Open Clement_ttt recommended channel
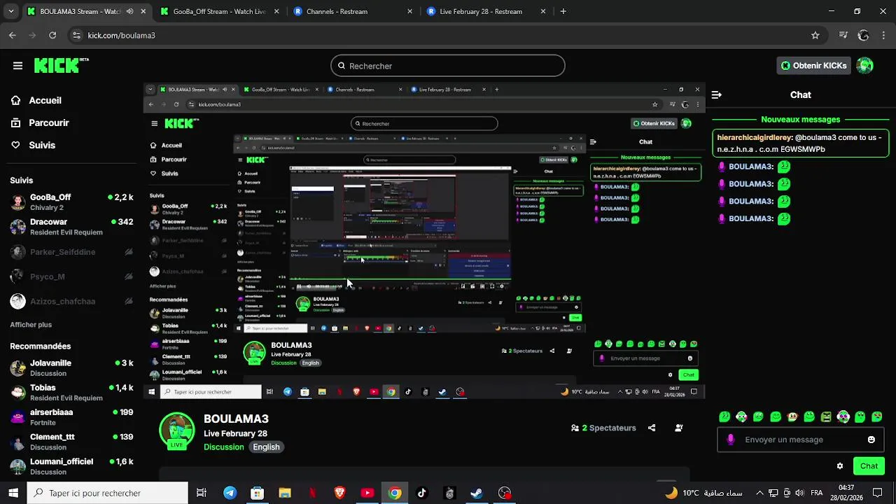 (71, 442)
